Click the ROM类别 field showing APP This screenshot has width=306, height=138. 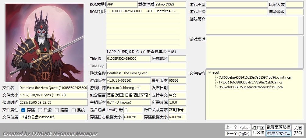pyautogui.click(x=122, y=4)
